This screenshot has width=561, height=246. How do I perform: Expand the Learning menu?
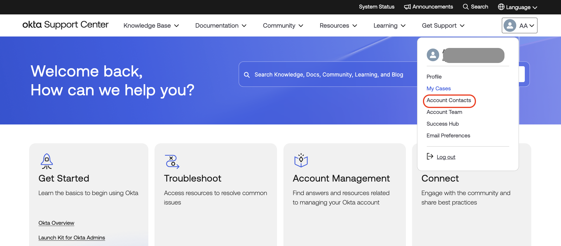[x=390, y=26]
